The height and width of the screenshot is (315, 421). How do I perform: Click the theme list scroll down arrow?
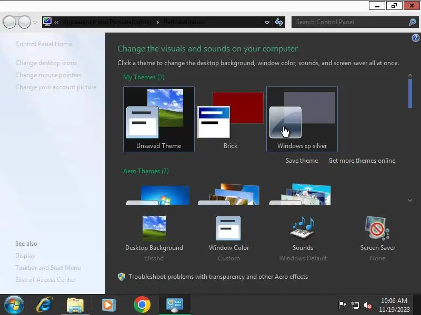point(410,200)
